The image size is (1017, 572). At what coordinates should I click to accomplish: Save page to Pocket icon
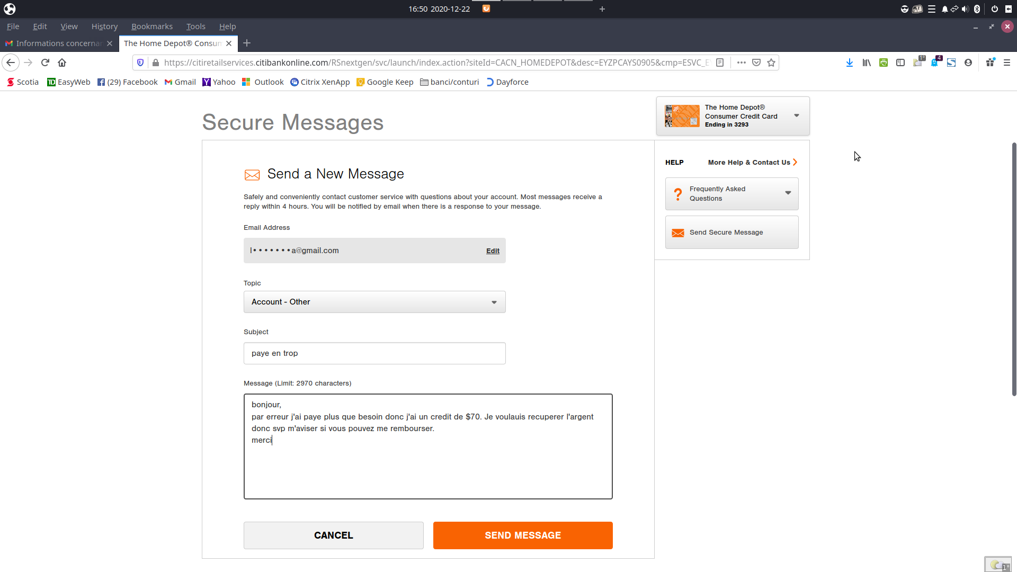click(x=756, y=62)
